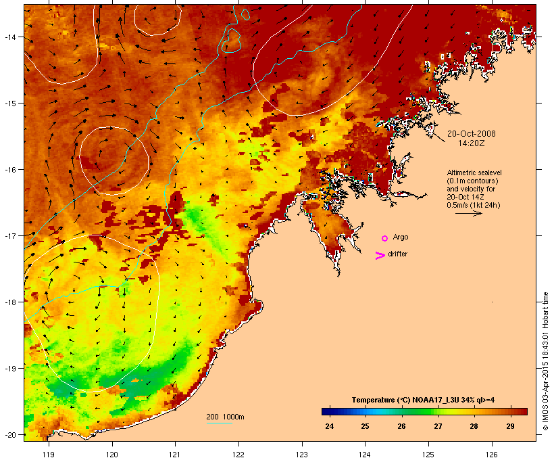This screenshot has height=460, width=554.
Task: Click the 'and velocity for' caption line
Action: pos(471,189)
